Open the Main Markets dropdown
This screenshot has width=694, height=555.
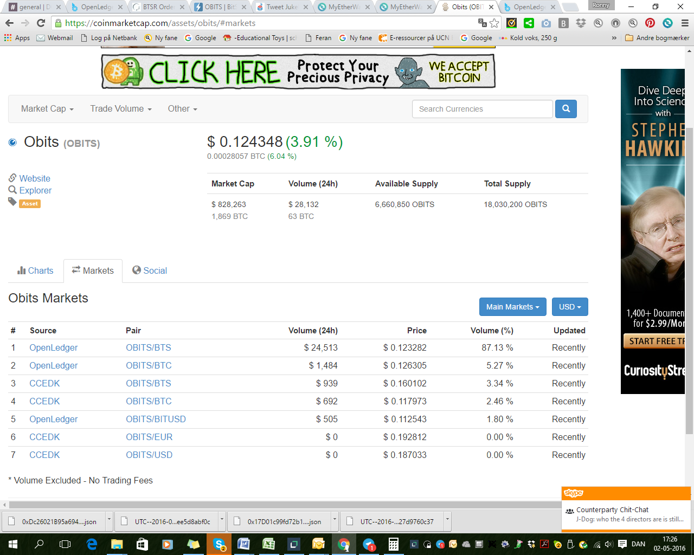coord(512,307)
